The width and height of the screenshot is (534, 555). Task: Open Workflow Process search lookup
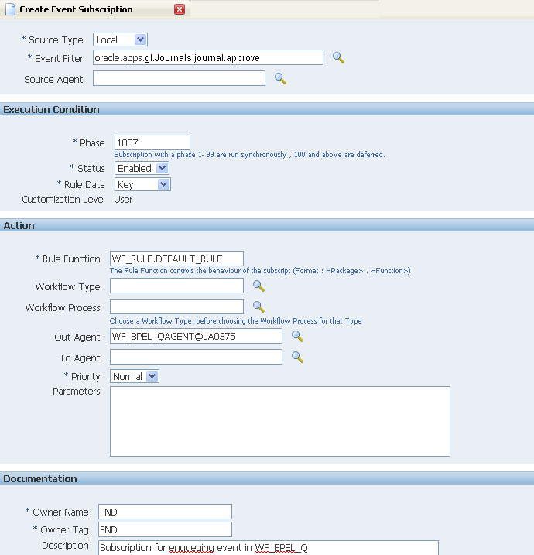tap(258, 307)
